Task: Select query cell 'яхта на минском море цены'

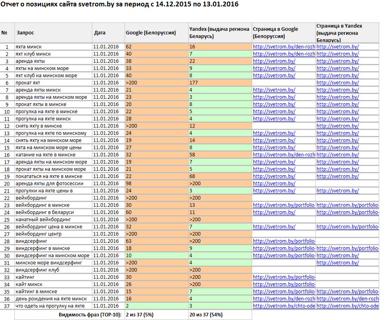Action: click(x=53, y=147)
